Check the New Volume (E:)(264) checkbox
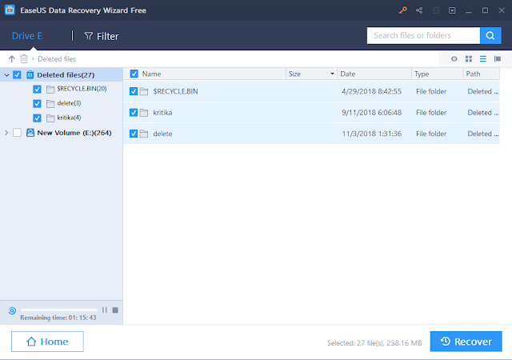The width and height of the screenshot is (512, 360). [17, 133]
